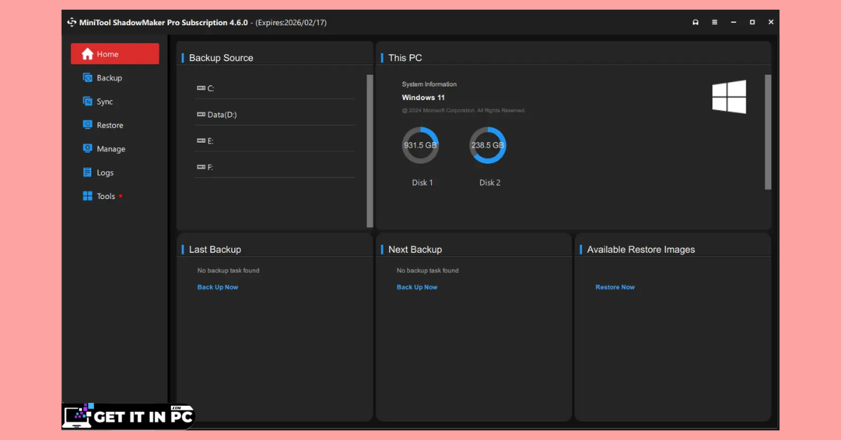Click the Manage icon in the sidebar

(88, 149)
